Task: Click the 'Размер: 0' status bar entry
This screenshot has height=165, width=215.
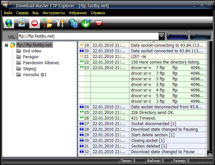Action: (x=181, y=161)
